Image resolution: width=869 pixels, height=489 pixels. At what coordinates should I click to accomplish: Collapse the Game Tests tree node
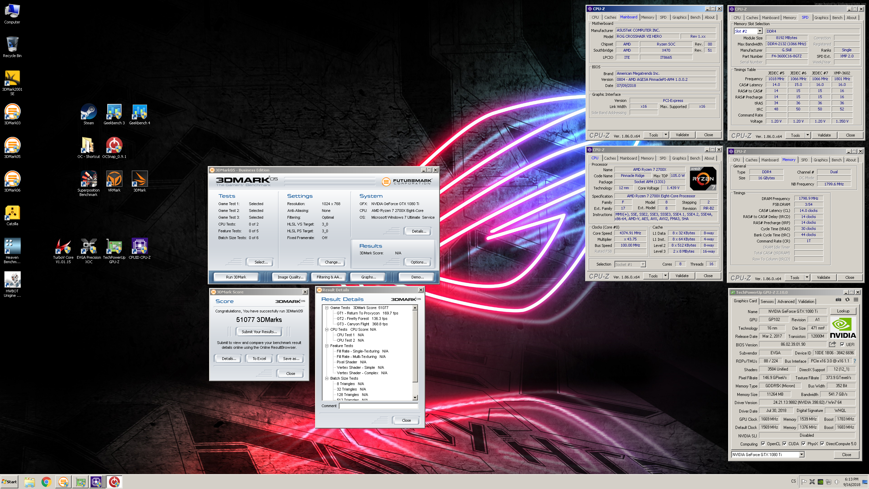coord(327,308)
